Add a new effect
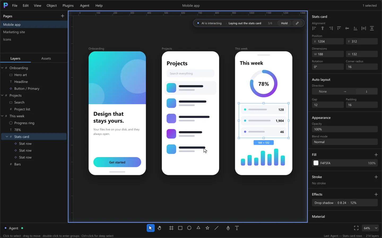 click(x=376, y=194)
